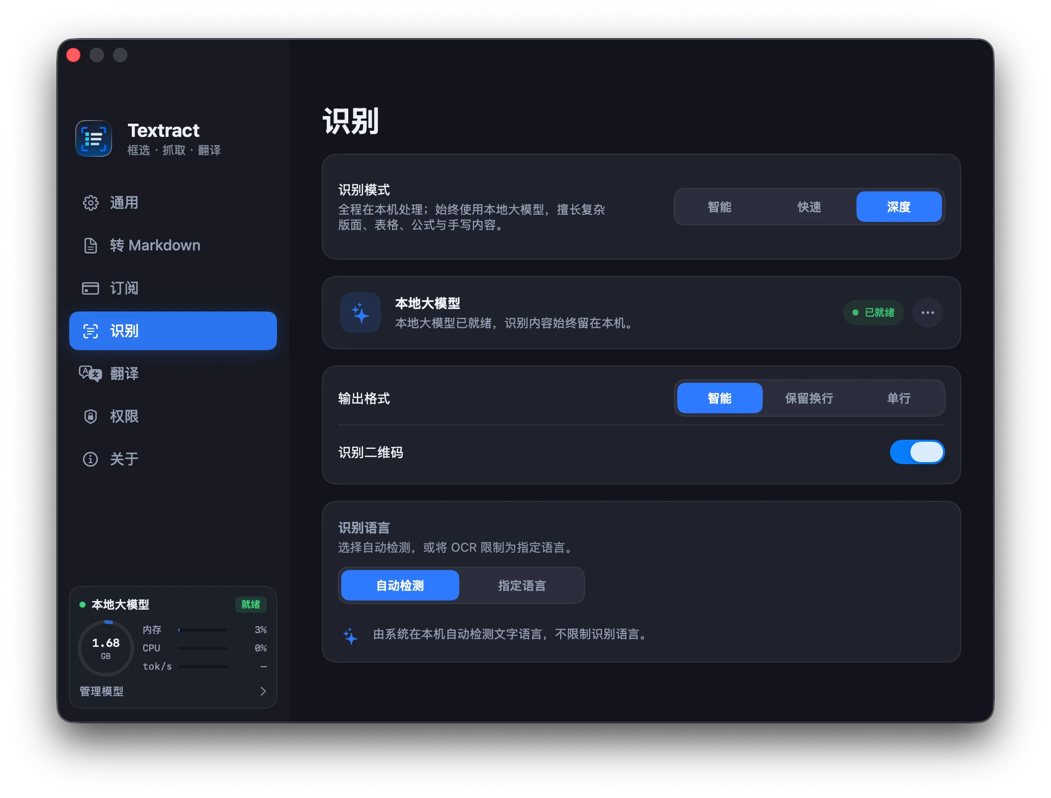Screen dimensions: 1051x798
Task: Click the document icon beside 转 Markdown
Action: pos(91,245)
